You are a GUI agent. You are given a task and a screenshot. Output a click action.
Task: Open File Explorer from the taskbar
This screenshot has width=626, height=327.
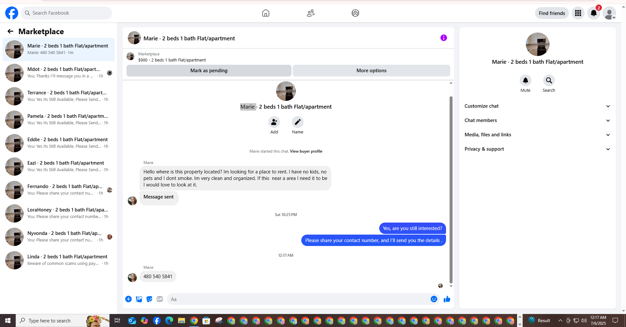182,321
